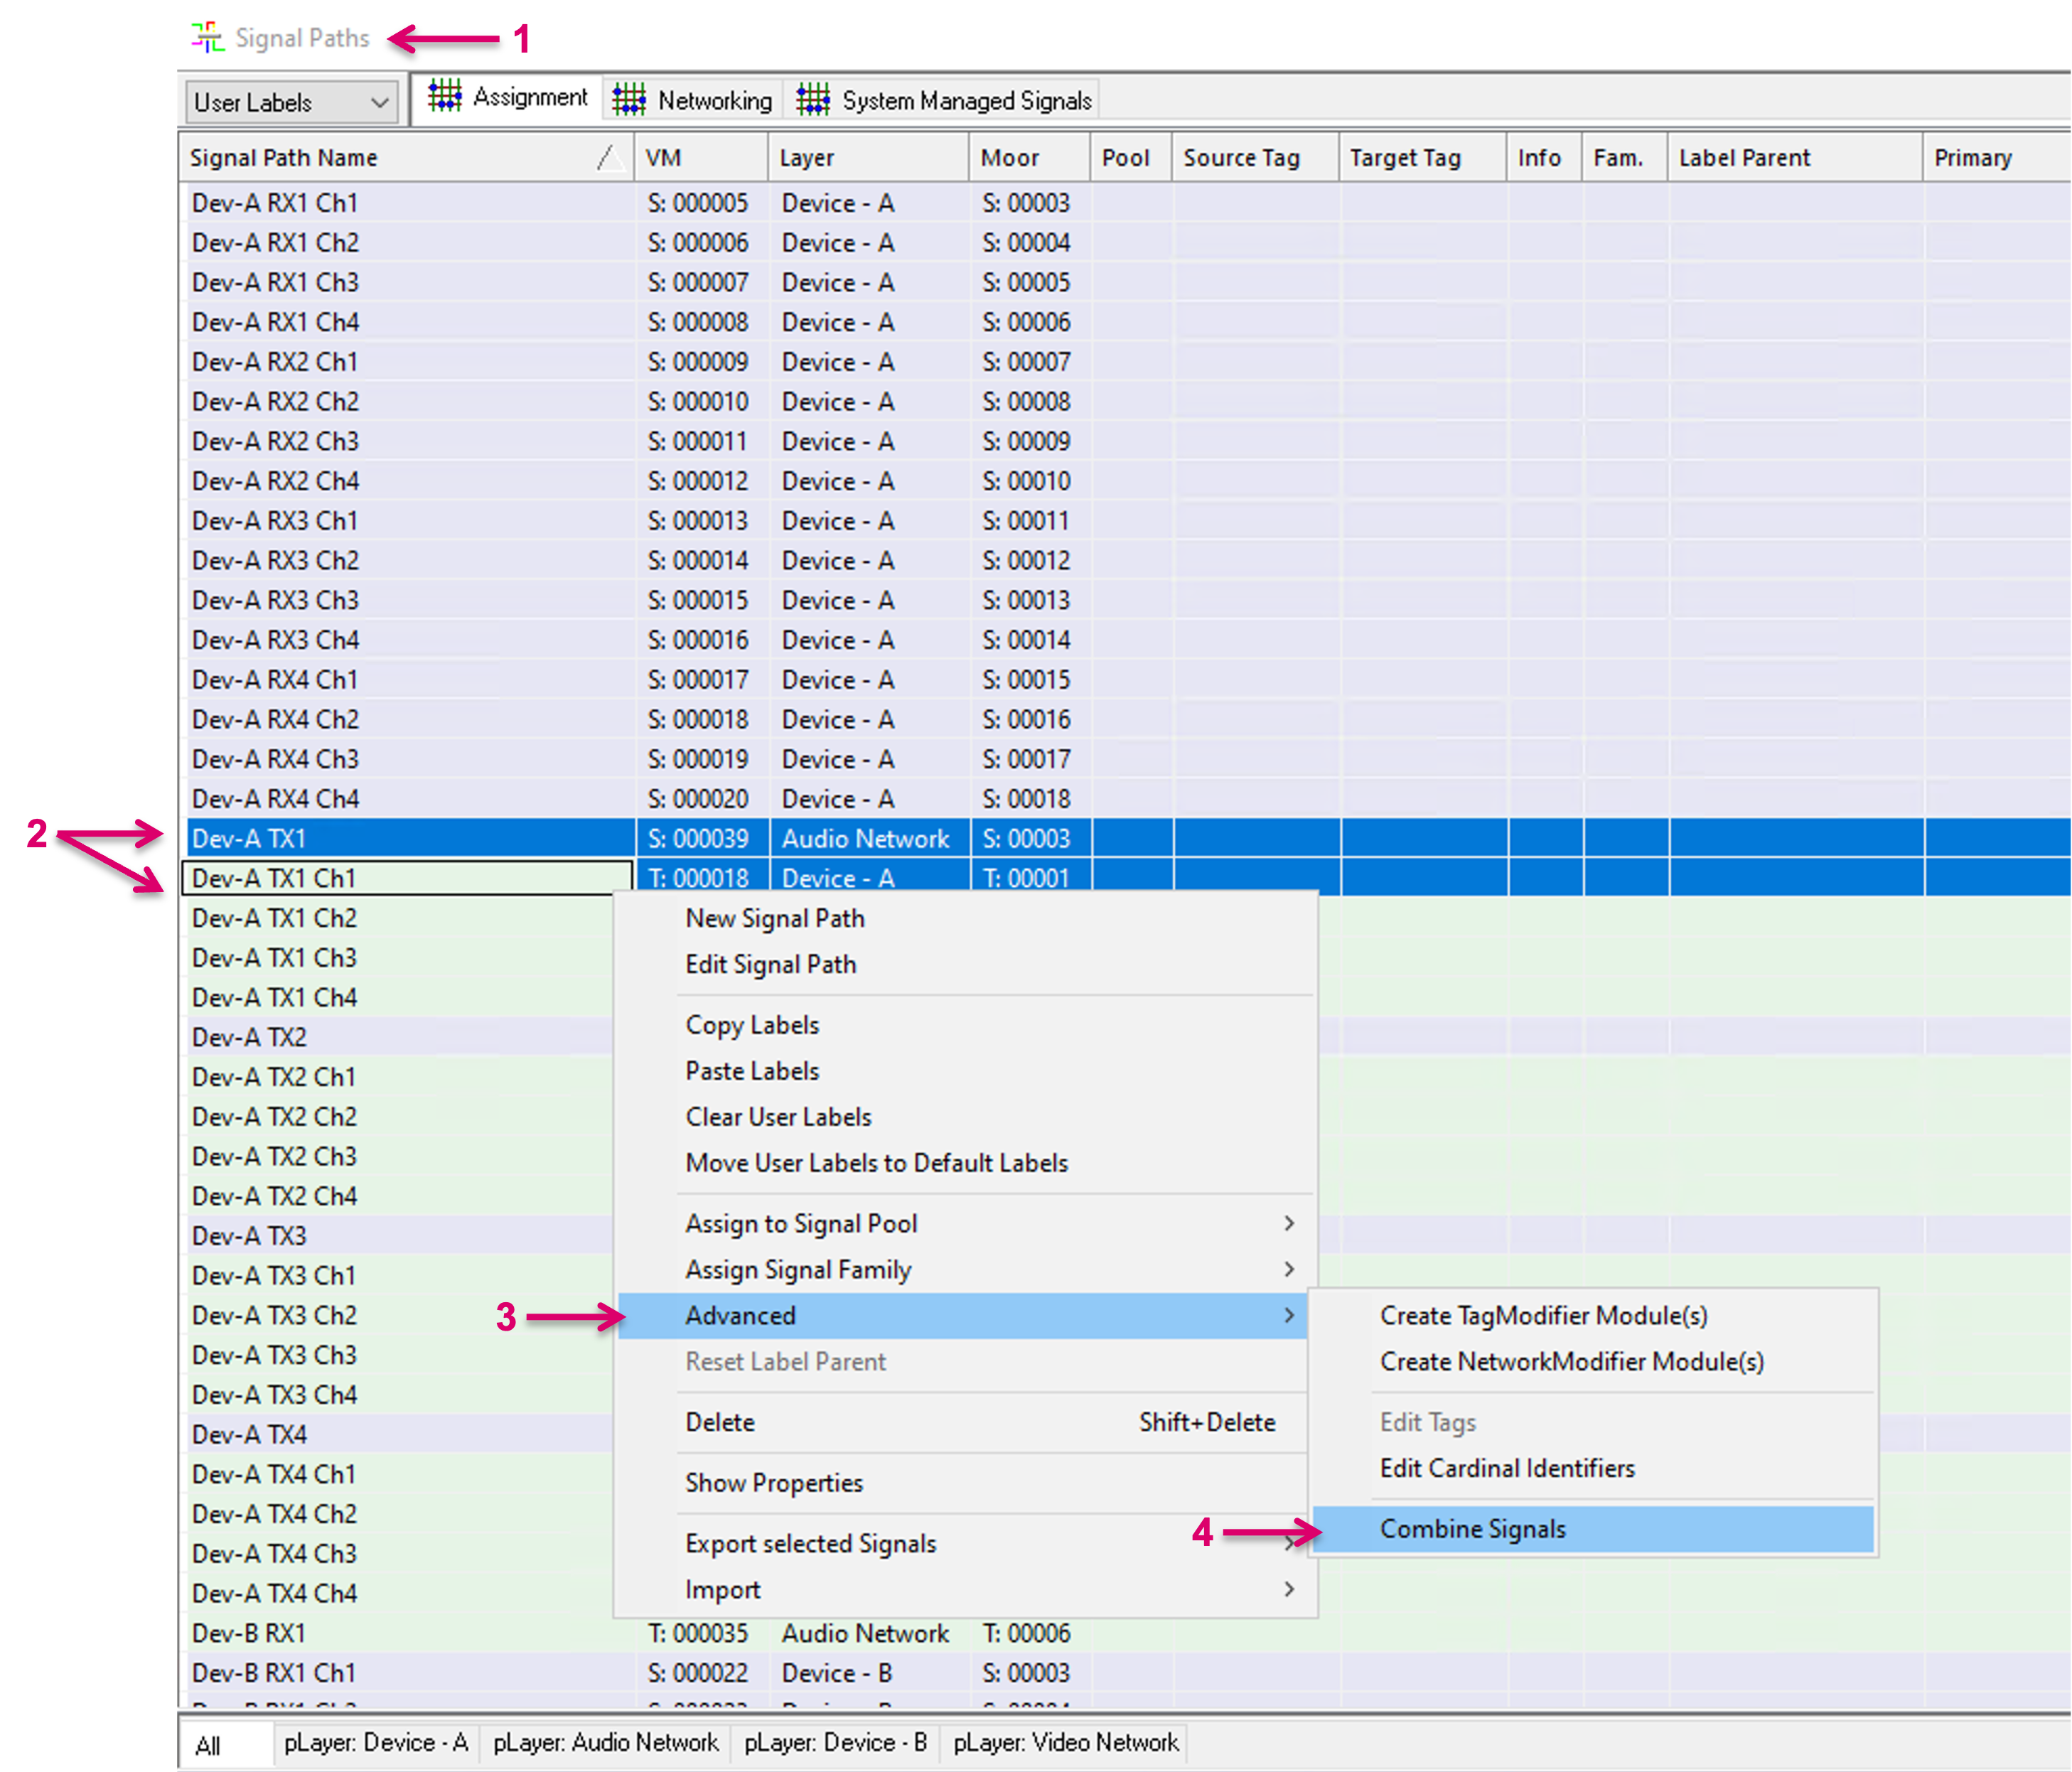
Task: Click Create TagModifier Module(s)
Action: [1543, 1315]
